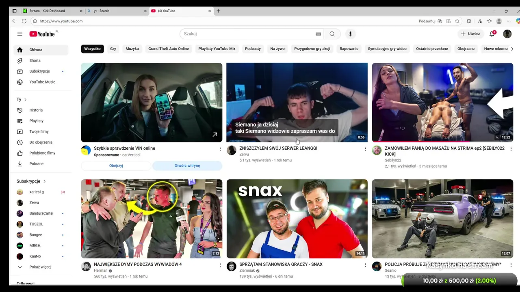Viewport: 520px width, 292px height.
Task: Click the browser address bar URL
Action: point(61,21)
